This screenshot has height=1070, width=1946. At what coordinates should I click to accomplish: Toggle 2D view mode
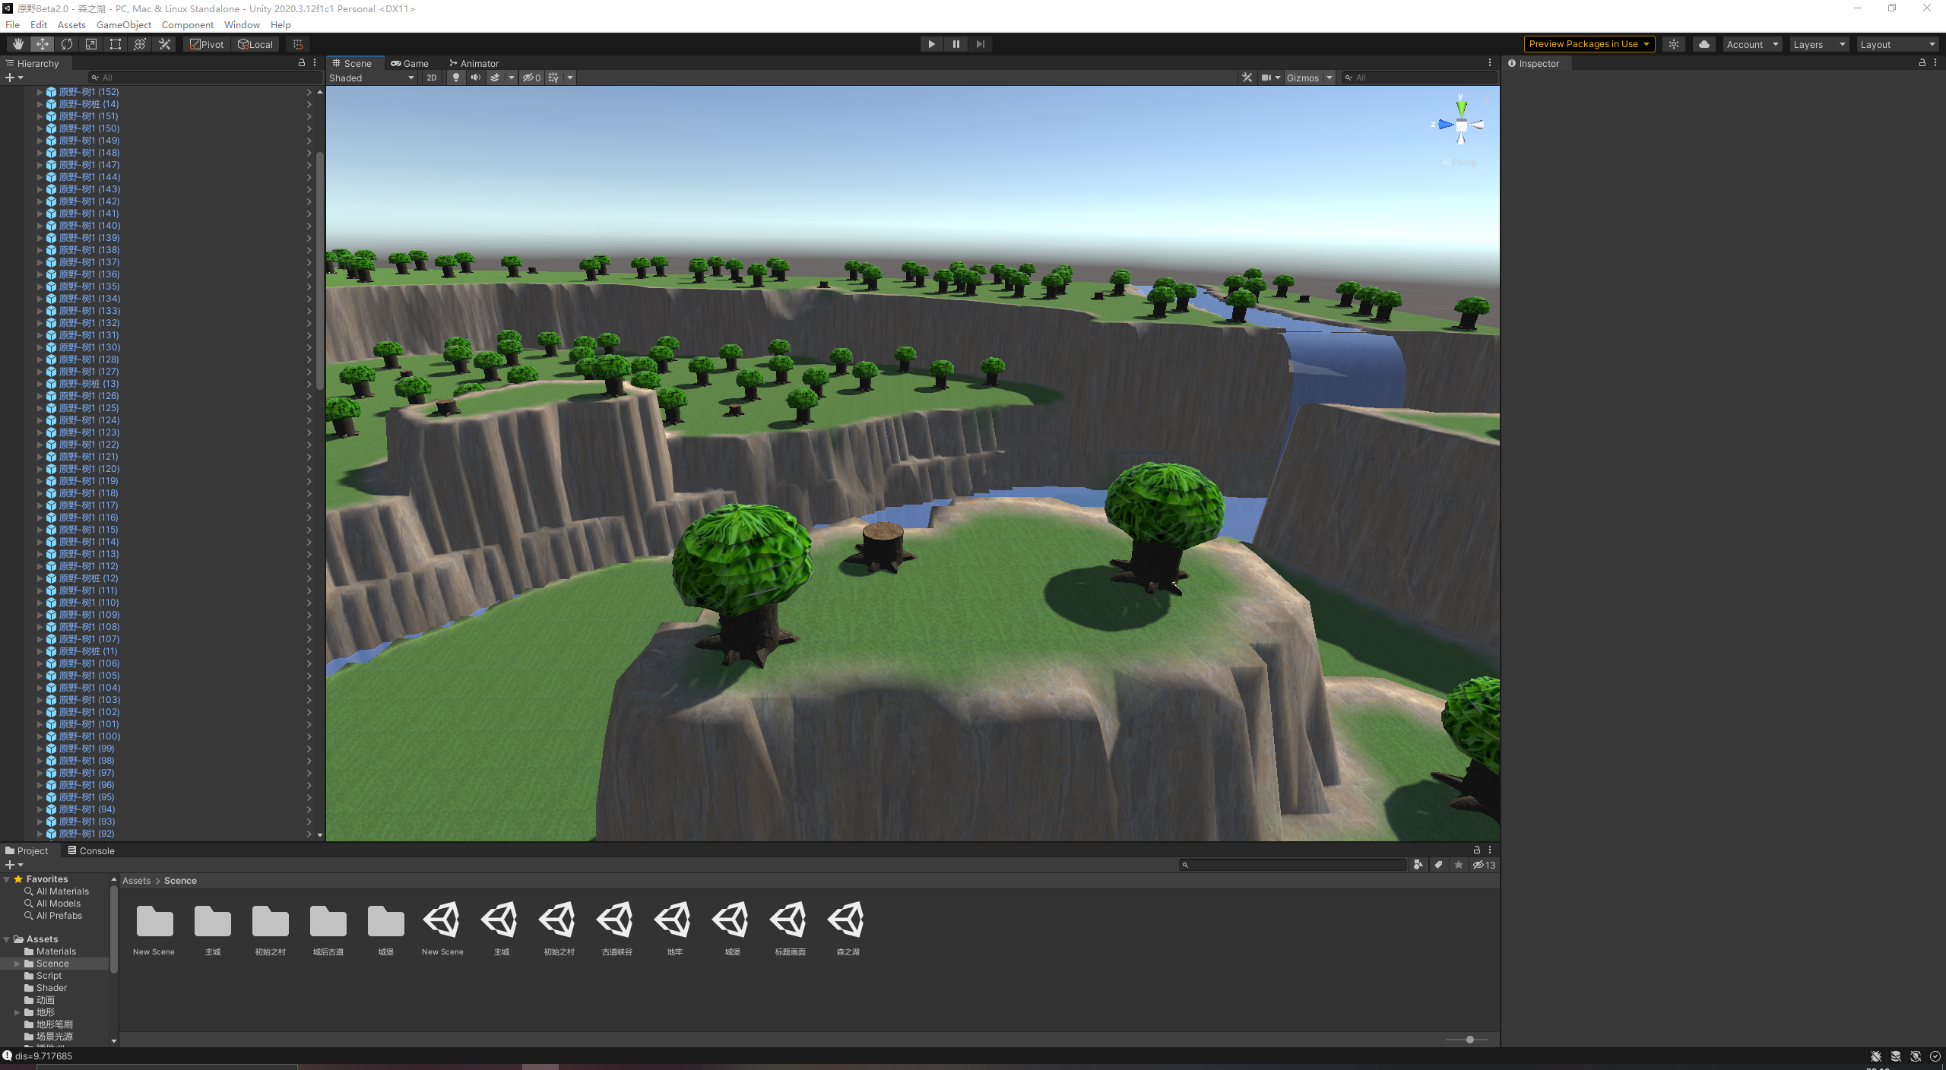[432, 78]
